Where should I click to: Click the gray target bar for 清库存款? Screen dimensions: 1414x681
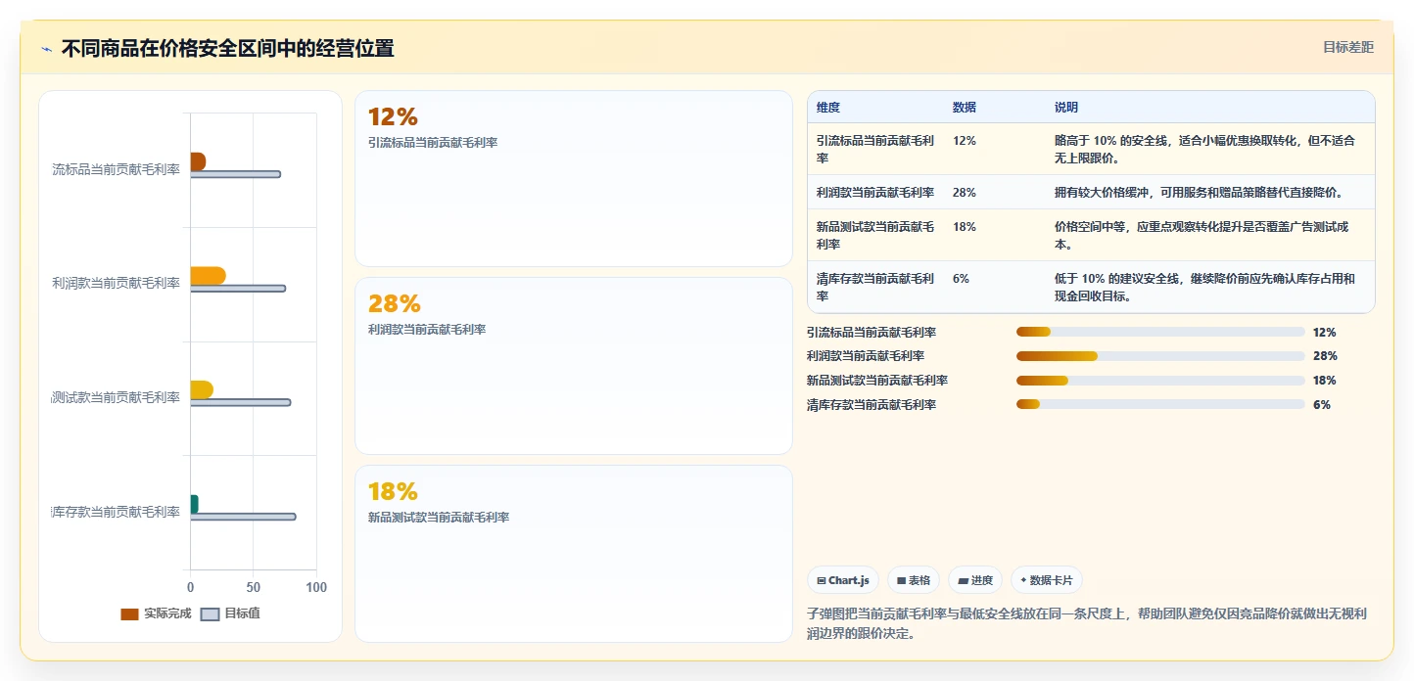[243, 517]
